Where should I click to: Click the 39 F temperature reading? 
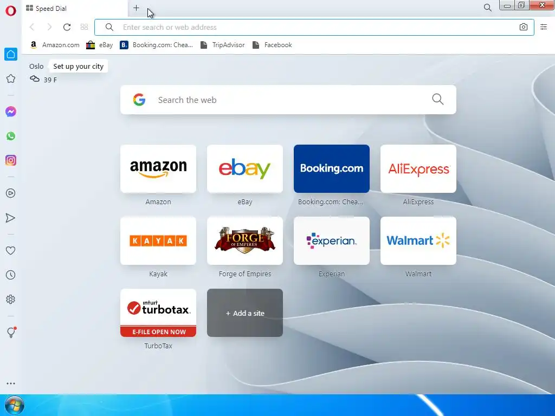pos(50,80)
